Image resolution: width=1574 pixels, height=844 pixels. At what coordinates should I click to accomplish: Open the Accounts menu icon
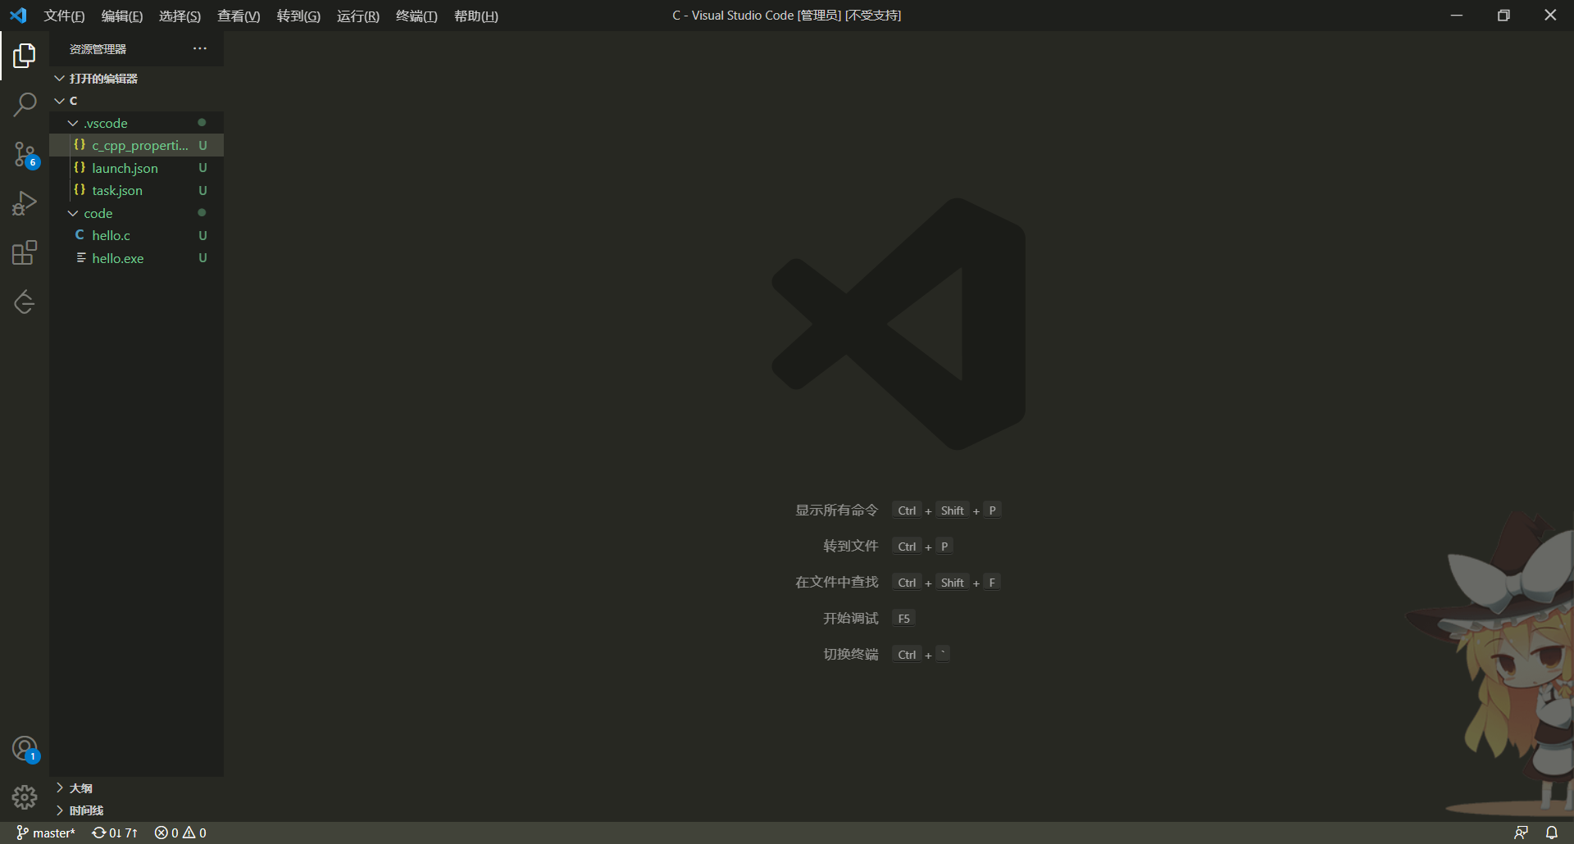click(x=25, y=749)
